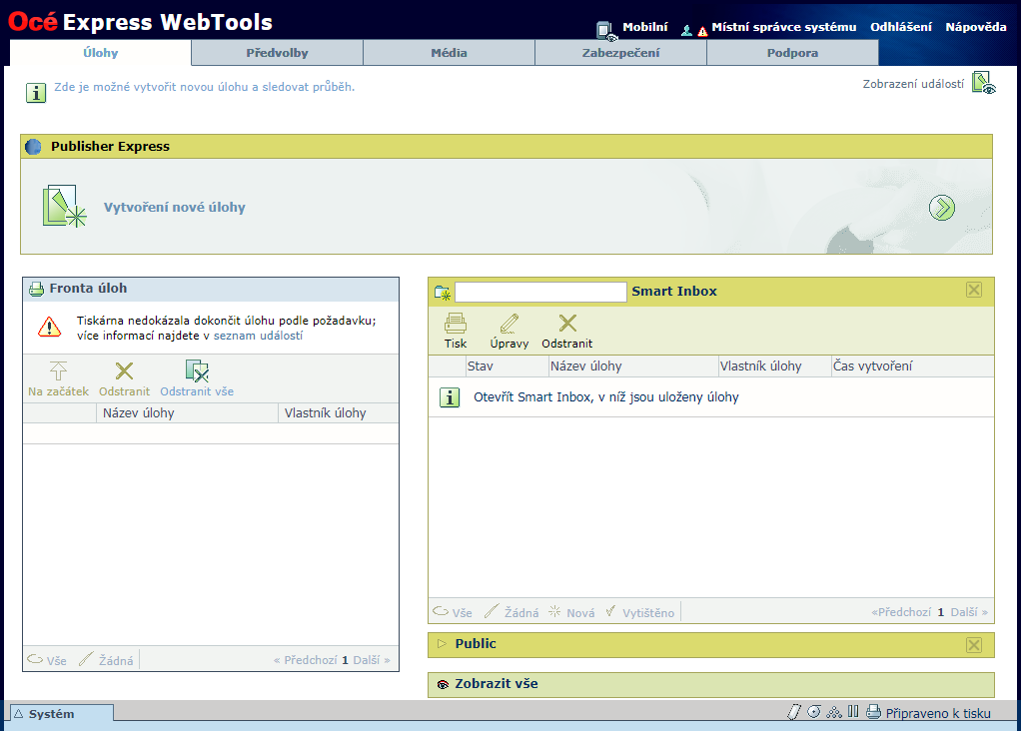The height and width of the screenshot is (731, 1021).
Task: Open the Média tab
Action: (449, 53)
